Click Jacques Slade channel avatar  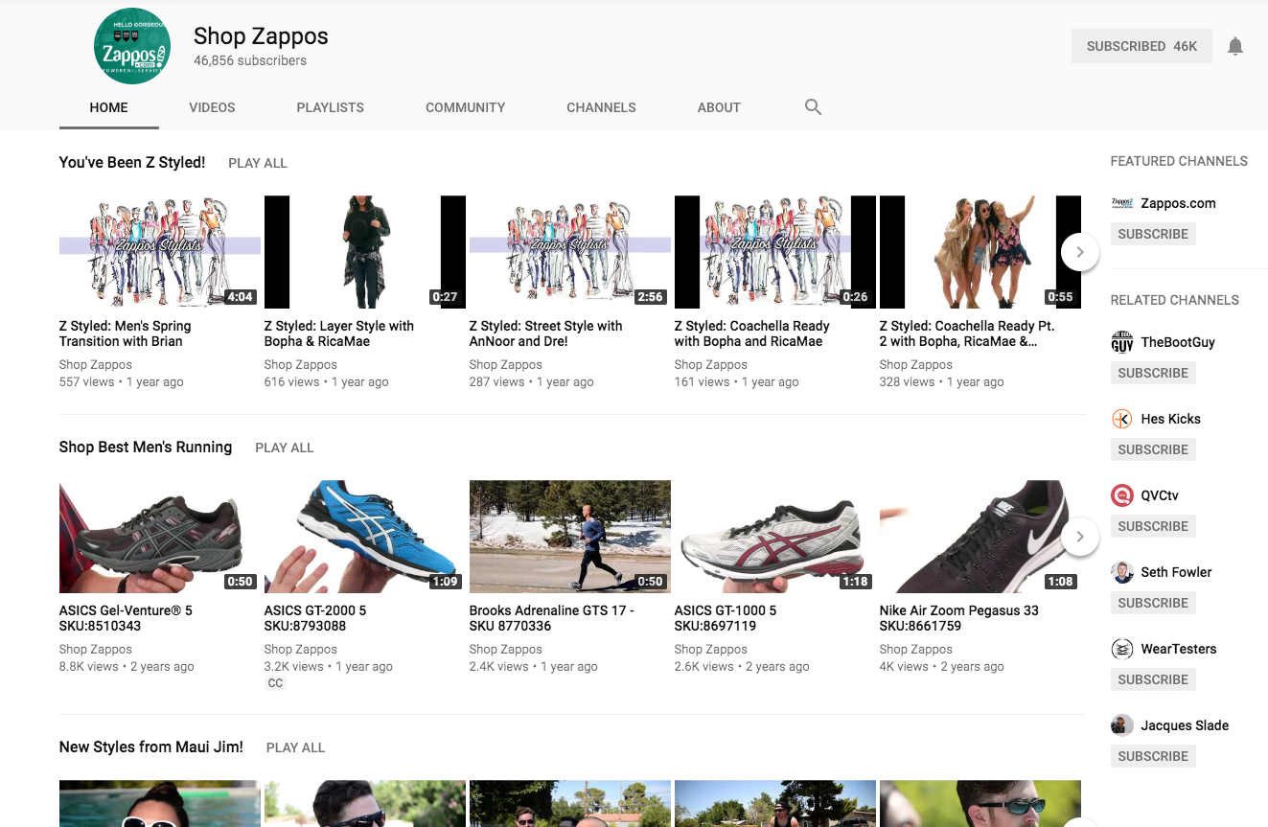click(1121, 725)
